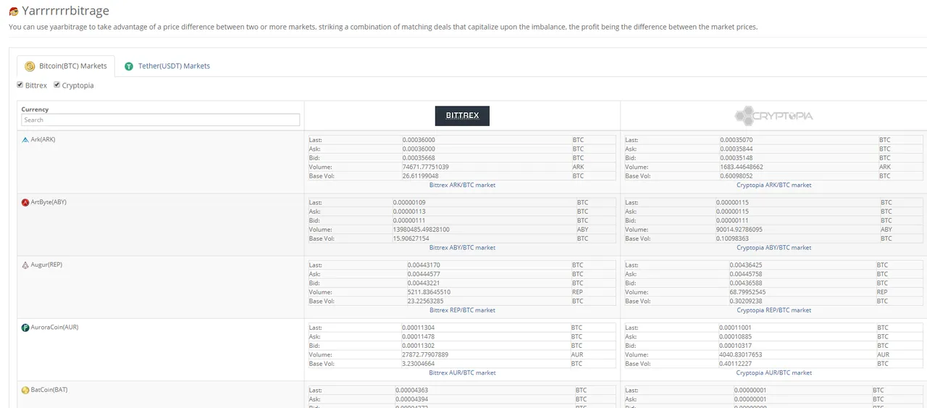Click ArtByte Cryptopia volume 90014.92786095
Viewport: 927px width, 408px height.
[740, 230]
